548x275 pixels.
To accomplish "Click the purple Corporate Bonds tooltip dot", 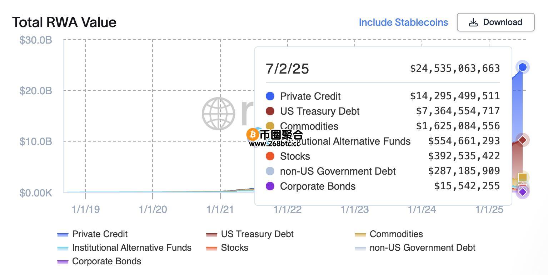I will [270, 186].
